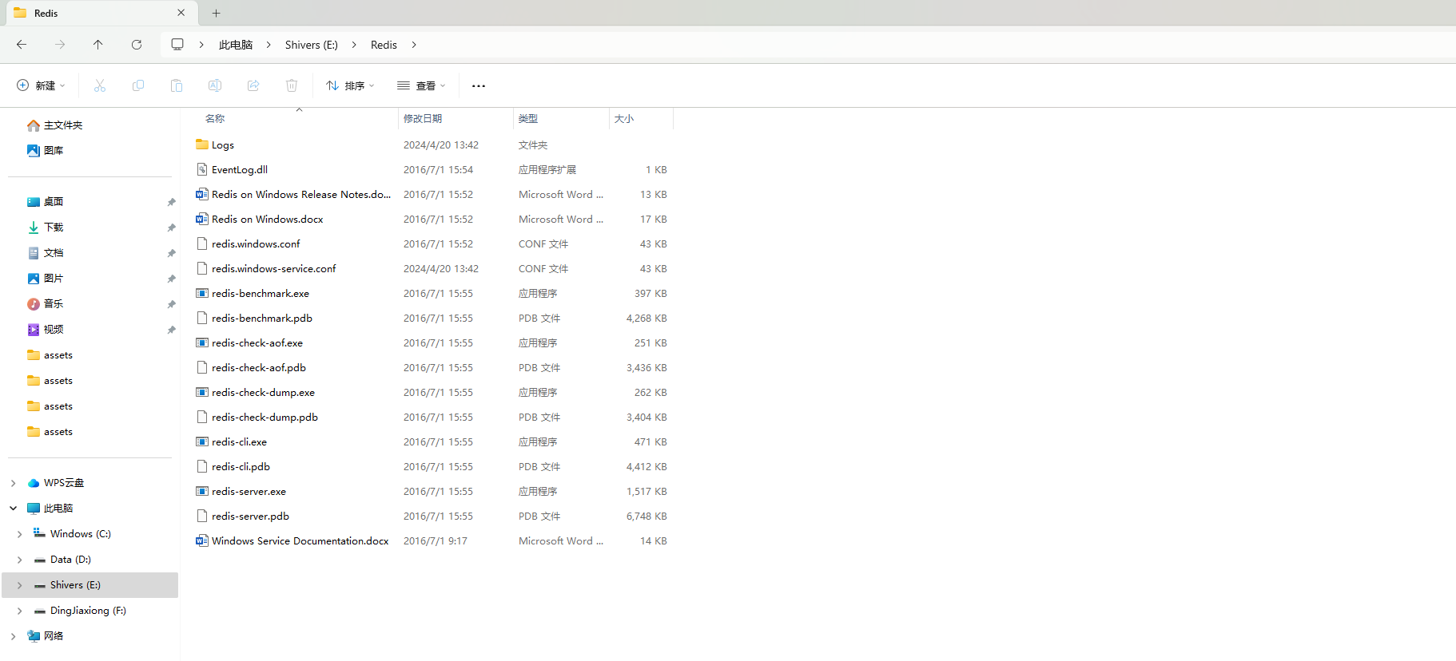Click the Copy icon in toolbar
The height and width of the screenshot is (661, 1456).
138,85
